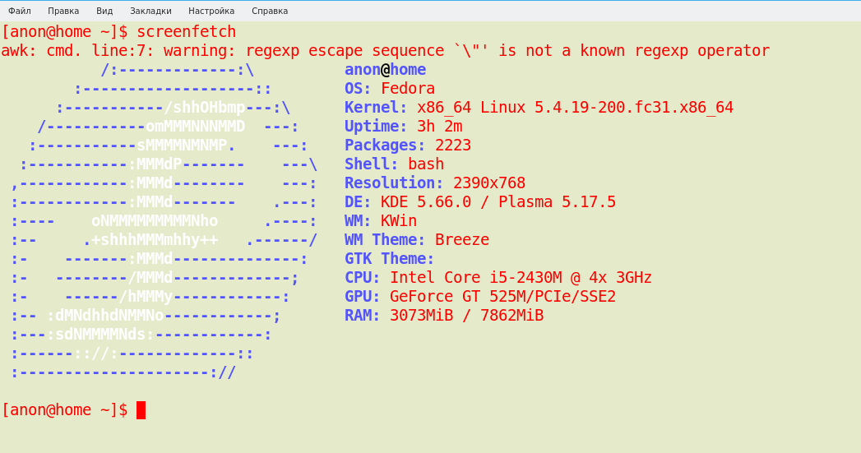Open the Настройка menu
The height and width of the screenshot is (453, 861).
coord(211,11)
